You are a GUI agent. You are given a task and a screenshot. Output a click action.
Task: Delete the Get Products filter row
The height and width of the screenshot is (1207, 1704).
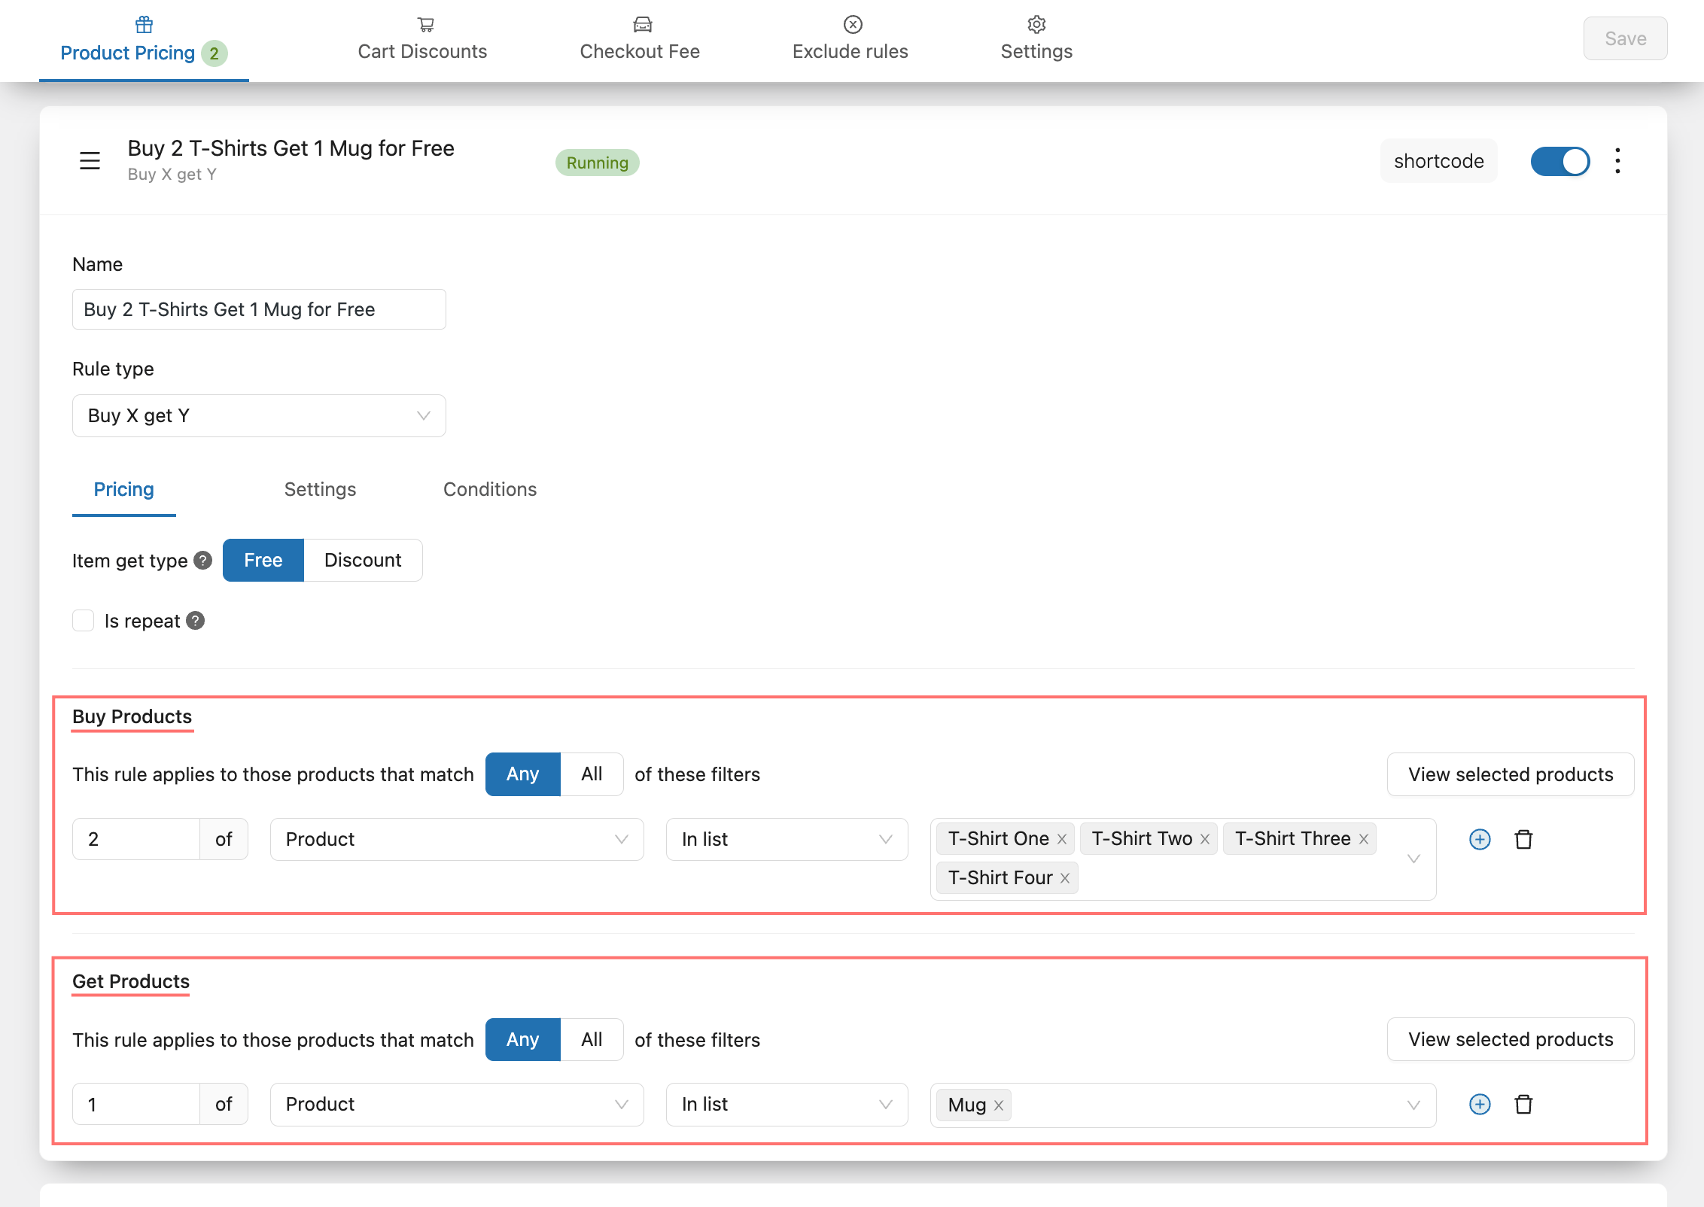pyautogui.click(x=1523, y=1104)
